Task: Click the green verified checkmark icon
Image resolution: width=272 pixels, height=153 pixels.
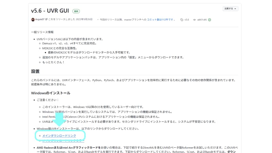Action: coord(209,20)
